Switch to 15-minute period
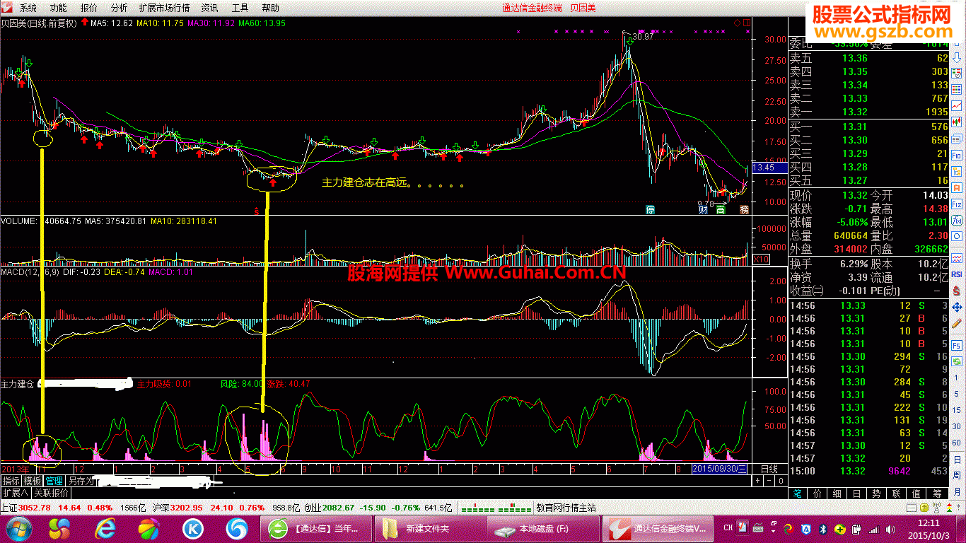Viewport: 966px width, 543px height. [956, 410]
